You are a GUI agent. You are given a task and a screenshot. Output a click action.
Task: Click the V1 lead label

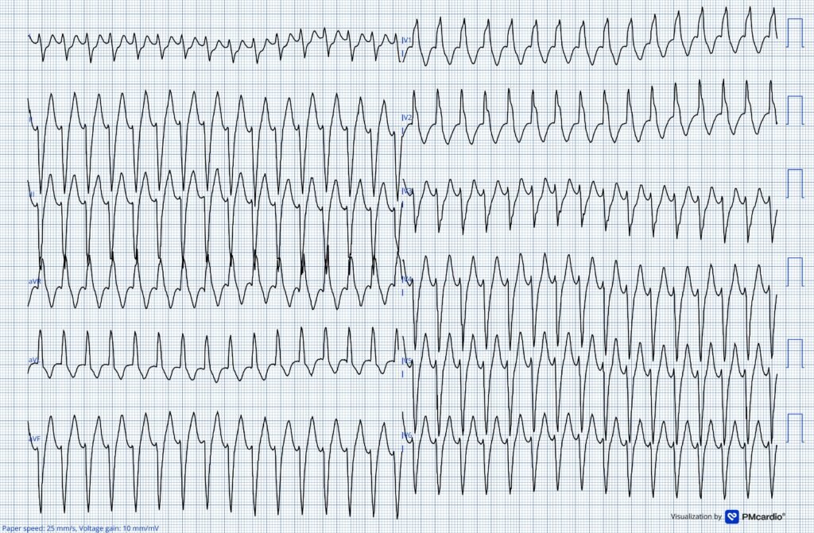pyautogui.click(x=407, y=39)
